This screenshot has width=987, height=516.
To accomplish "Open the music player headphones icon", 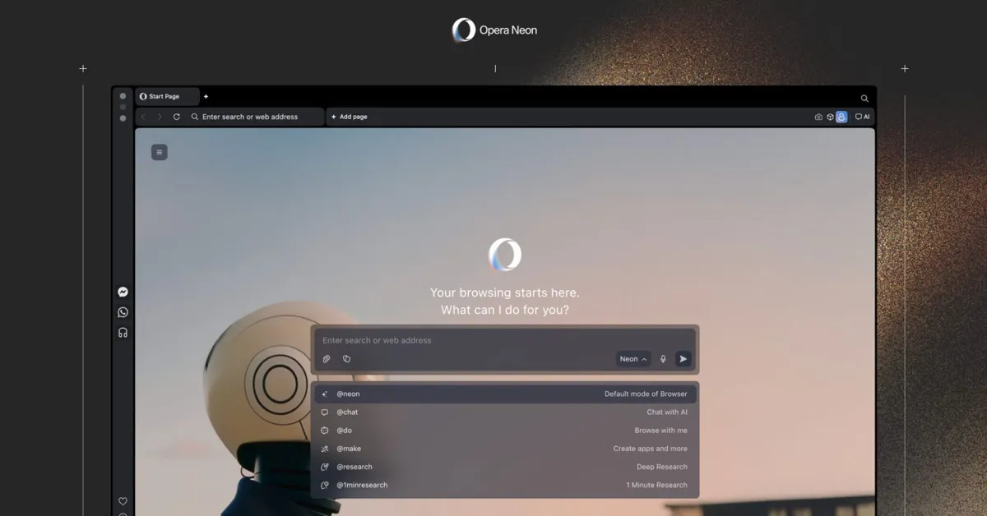I will pos(123,333).
